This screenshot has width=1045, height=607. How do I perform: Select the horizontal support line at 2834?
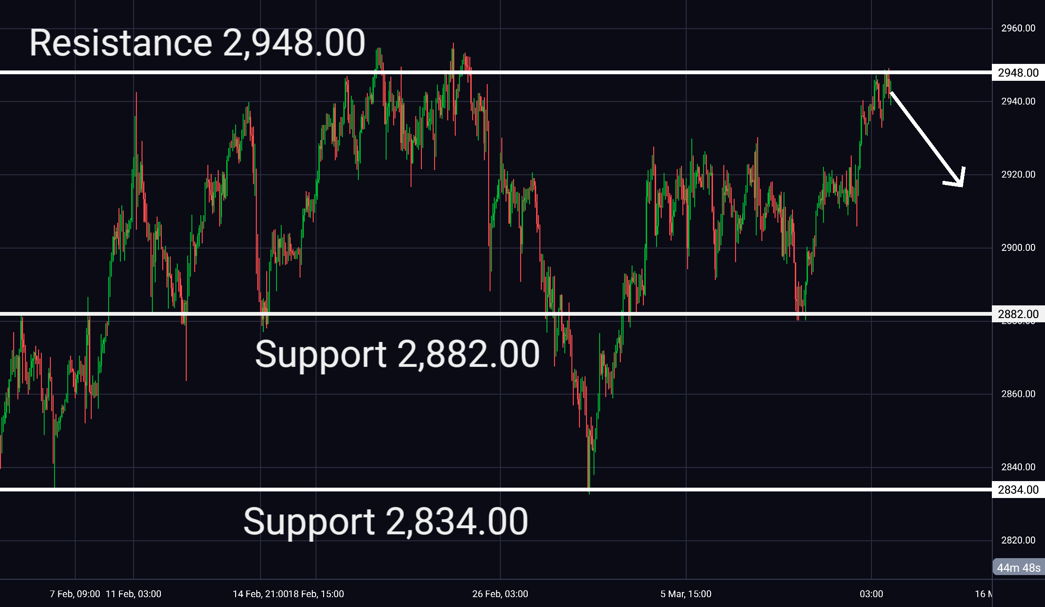[x=496, y=490]
